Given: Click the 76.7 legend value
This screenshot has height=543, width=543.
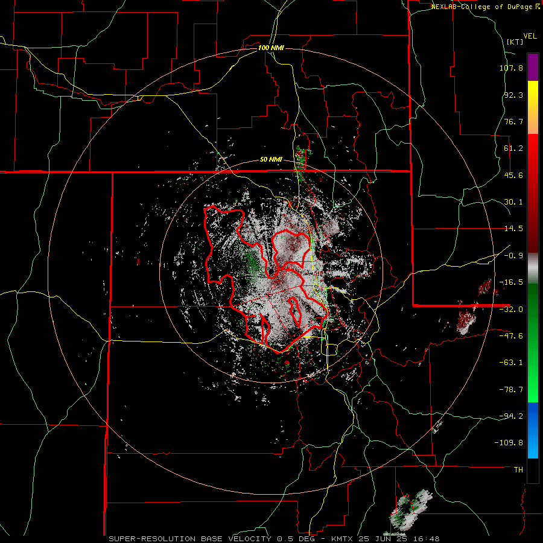Looking at the screenshot, I should (x=513, y=121).
